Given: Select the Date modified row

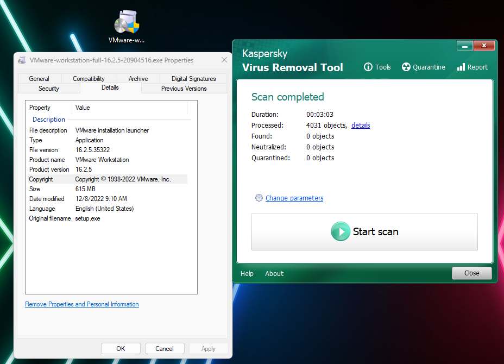Looking at the screenshot, I should pyautogui.click(x=108, y=199).
